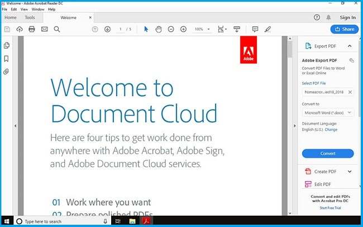Open Convert to Microsoft Word dropdown
The height and width of the screenshot is (227, 363).
point(328,113)
